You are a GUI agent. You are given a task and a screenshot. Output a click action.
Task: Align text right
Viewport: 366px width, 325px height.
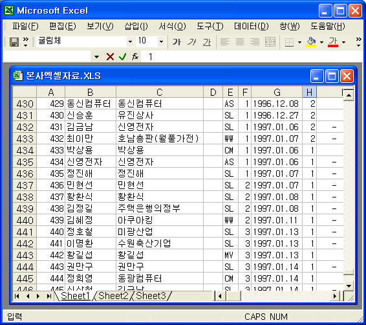pyautogui.click(x=255, y=42)
